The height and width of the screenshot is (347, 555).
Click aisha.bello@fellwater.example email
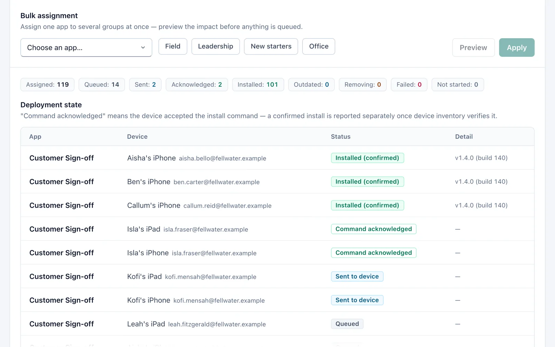[223, 159]
